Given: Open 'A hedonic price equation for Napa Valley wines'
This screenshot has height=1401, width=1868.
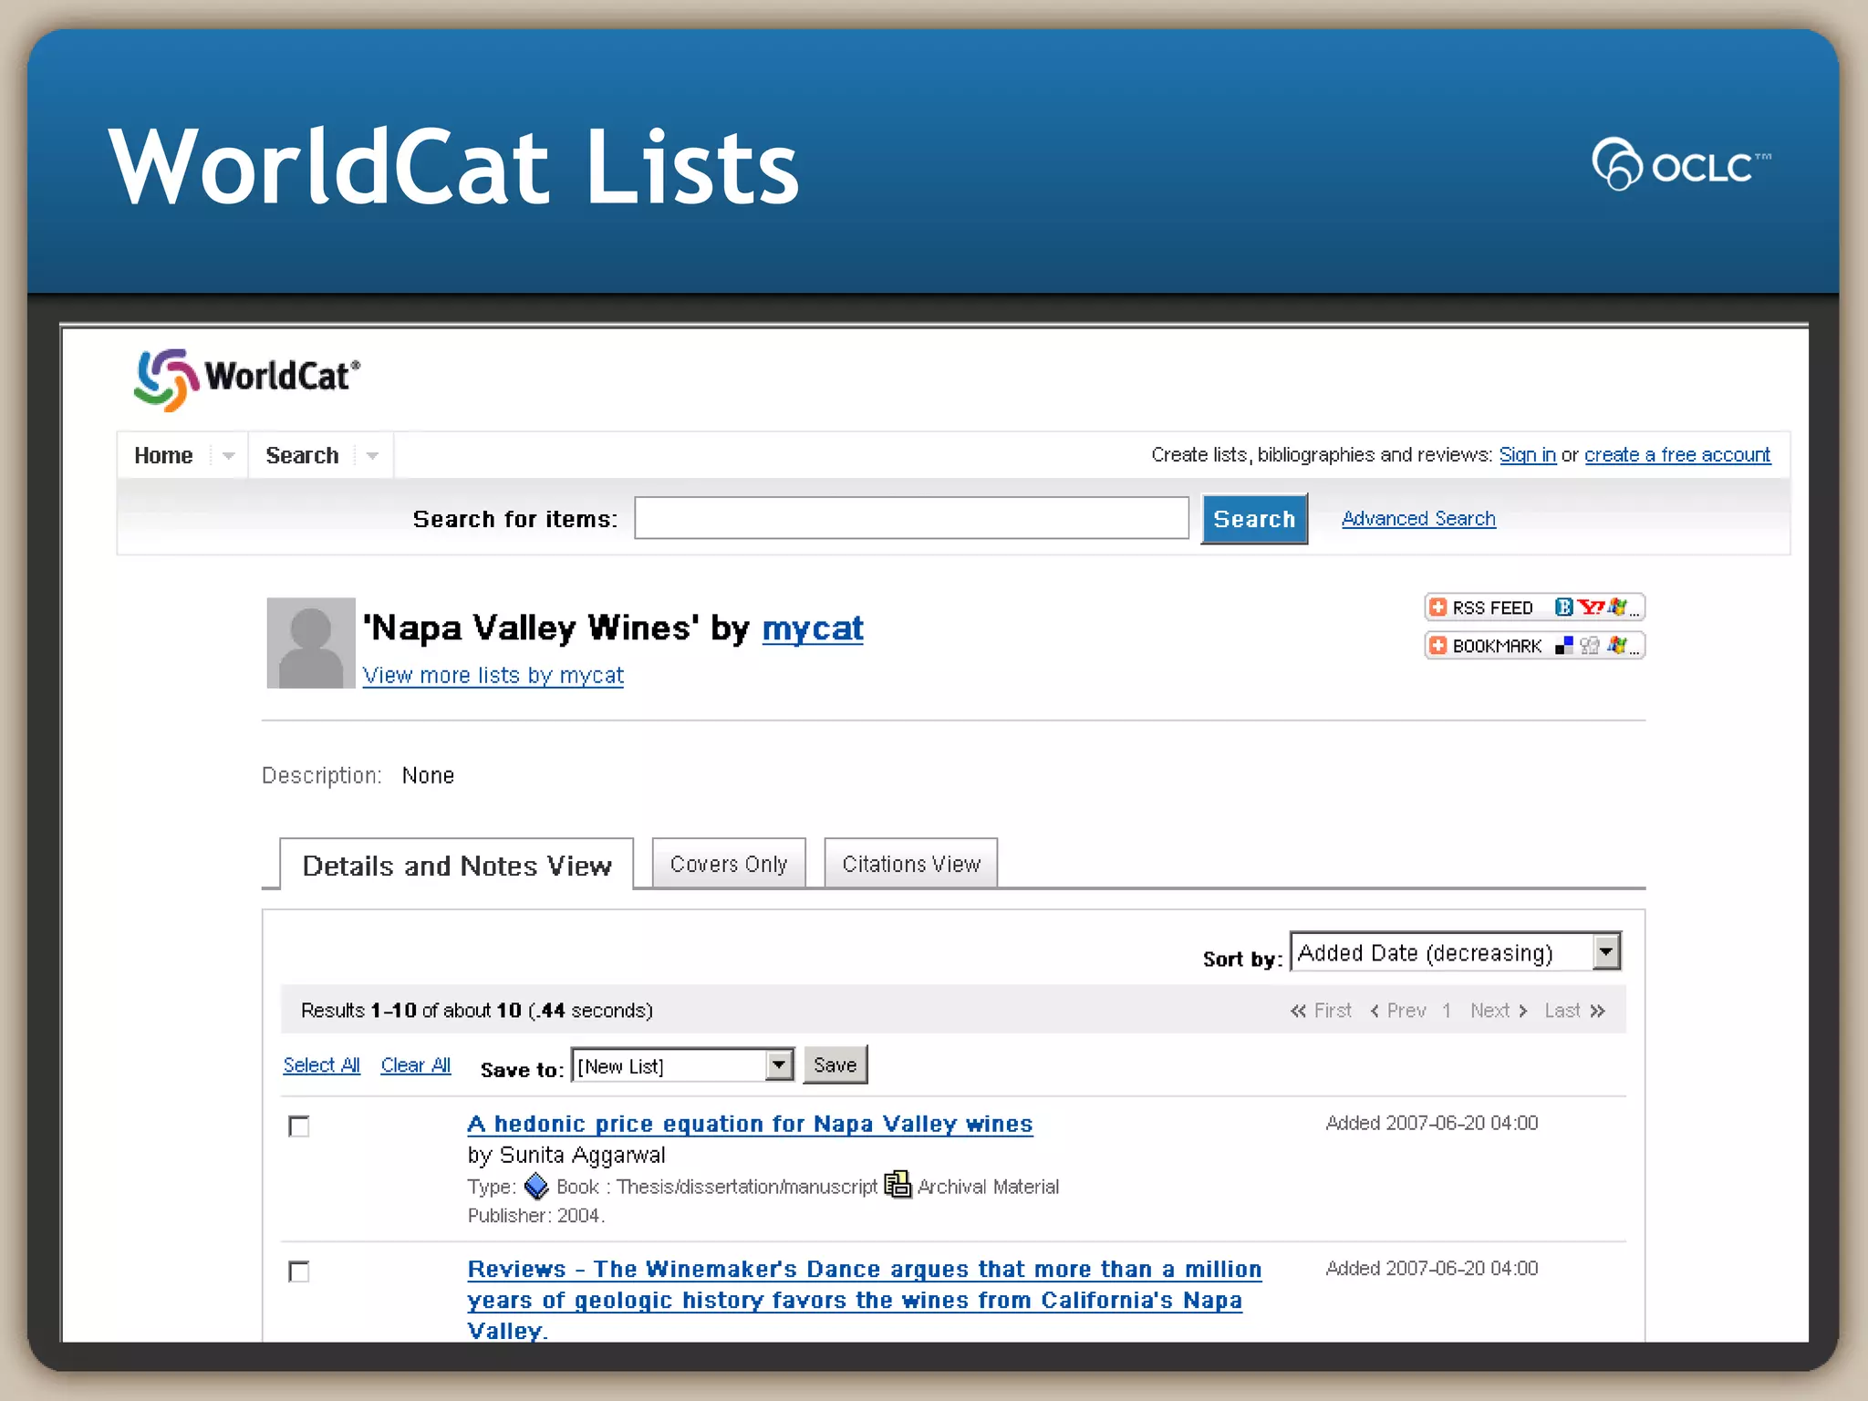Looking at the screenshot, I should [x=750, y=1124].
